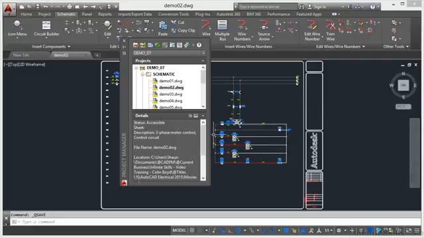Click the new drawing tab plus button
This screenshot has width=424, height=238.
tap(97, 56)
